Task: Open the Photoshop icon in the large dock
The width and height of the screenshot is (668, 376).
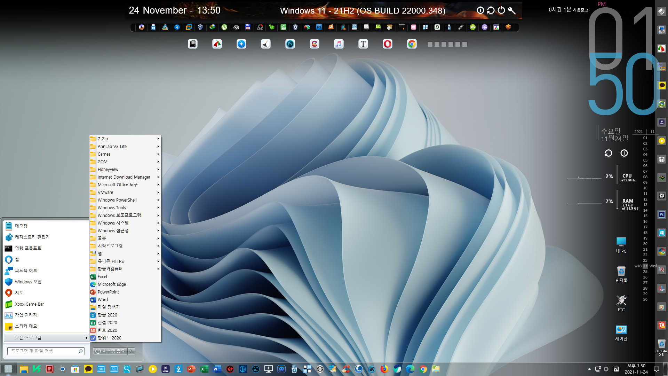Action: [x=290, y=44]
